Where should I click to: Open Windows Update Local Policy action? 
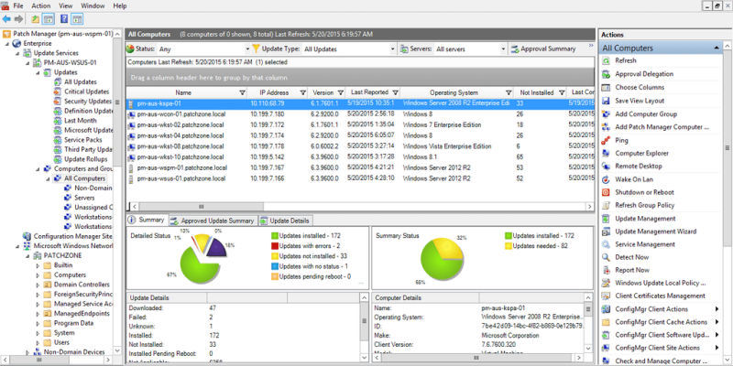pos(660,283)
